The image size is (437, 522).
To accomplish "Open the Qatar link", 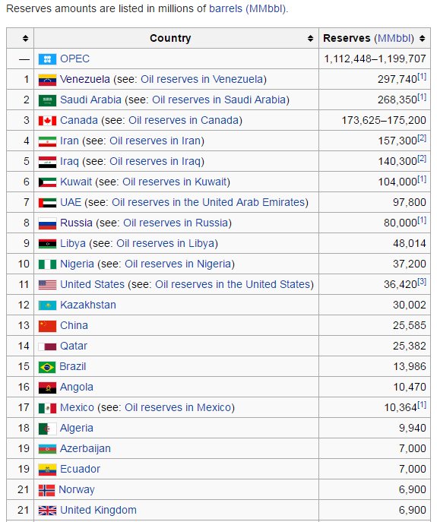I will pos(74,346).
